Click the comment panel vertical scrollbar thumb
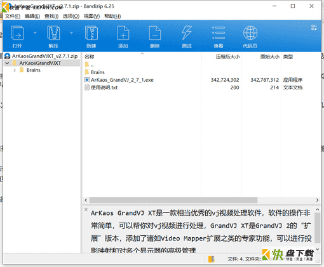Image resolution: width=324 pixels, height=267 pixels. (x=317, y=228)
